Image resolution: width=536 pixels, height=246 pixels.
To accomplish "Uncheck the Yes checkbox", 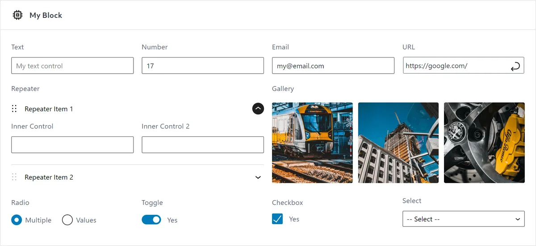I will click(x=277, y=219).
